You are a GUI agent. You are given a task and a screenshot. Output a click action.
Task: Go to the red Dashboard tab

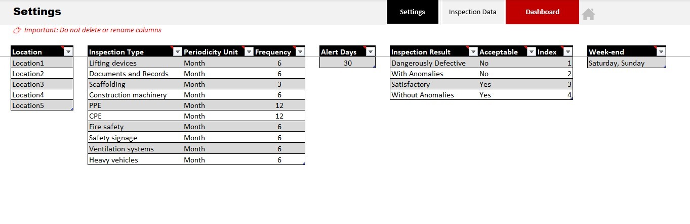coord(542,12)
